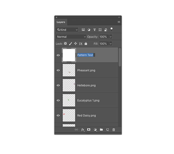
Task: Add a layer mask
Action: click(x=89, y=129)
